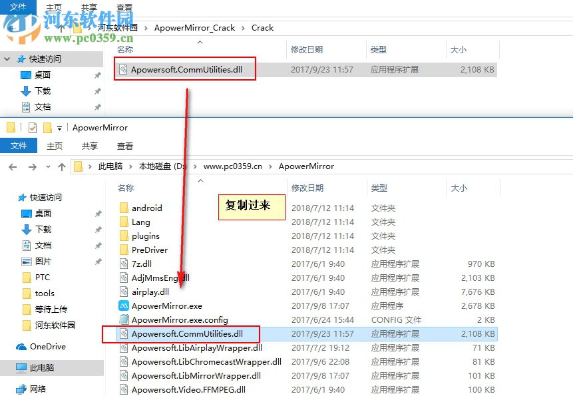
Task: Open the Customize Quick Access Toolbar dropdown
Action: tap(59, 128)
